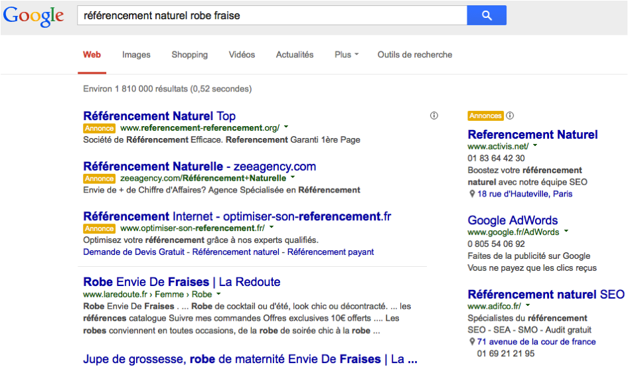
Task: Switch to the Shopping tab
Action: (x=189, y=54)
